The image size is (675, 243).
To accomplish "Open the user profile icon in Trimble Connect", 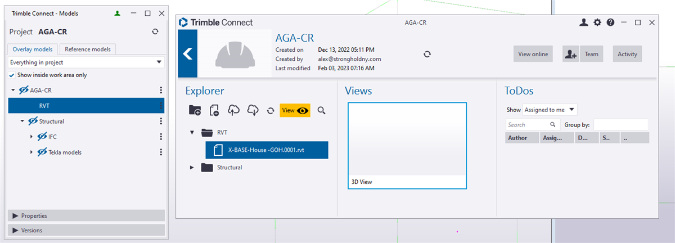I will 584,22.
